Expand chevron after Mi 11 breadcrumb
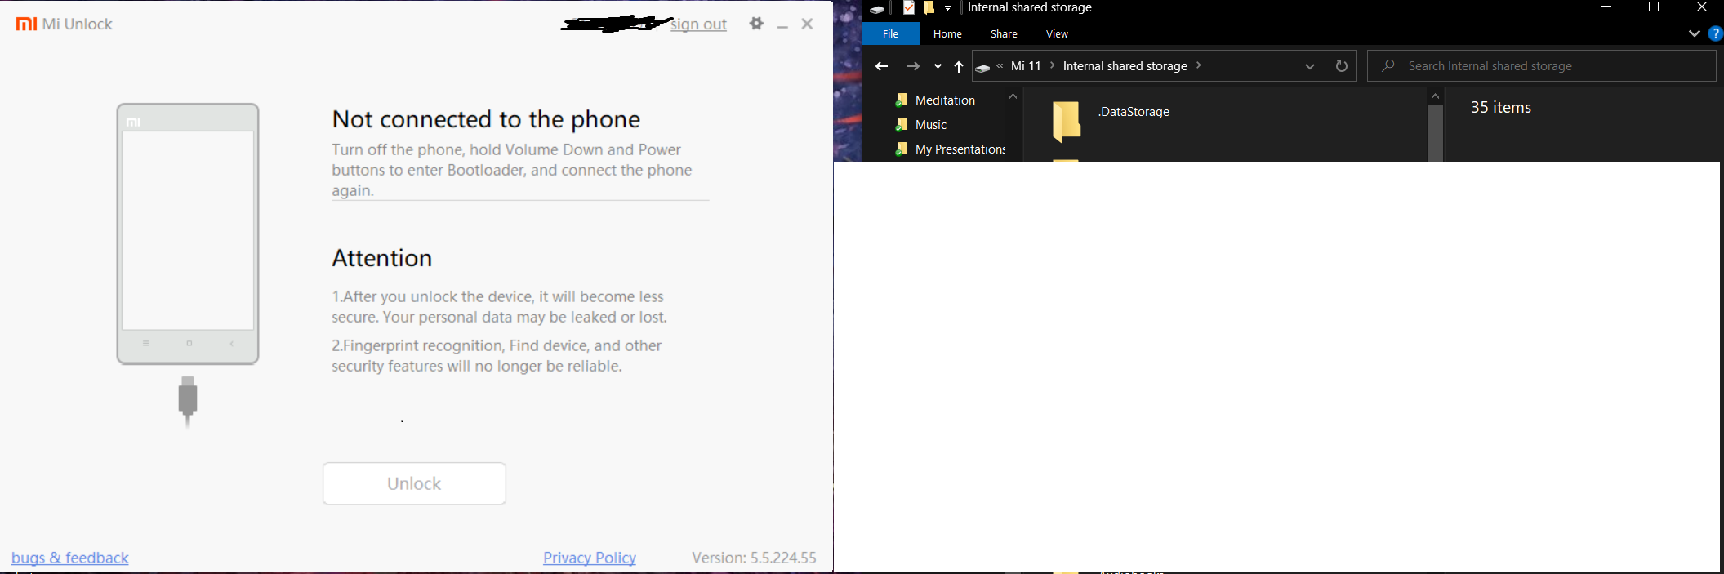This screenshot has height=574, width=1724. (x=1052, y=65)
